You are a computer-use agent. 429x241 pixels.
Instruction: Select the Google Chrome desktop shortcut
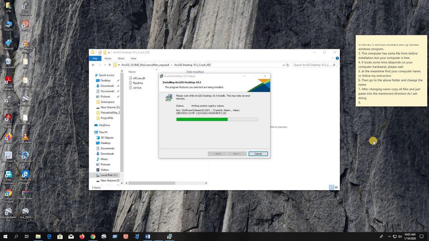8,196
